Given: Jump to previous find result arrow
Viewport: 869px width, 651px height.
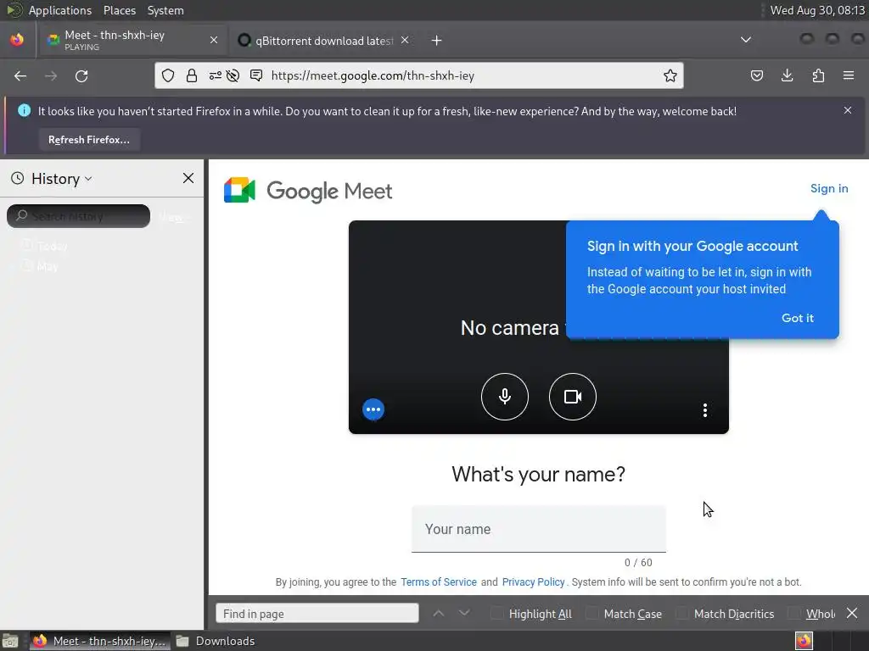Looking at the screenshot, I should [x=439, y=613].
